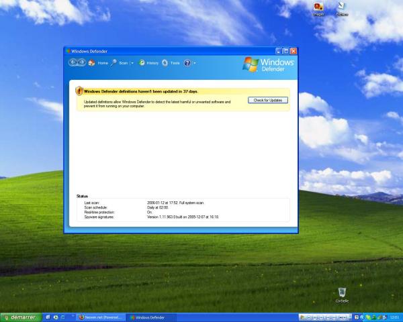This screenshot has width=403, height=322.
Task: Select the top-right document desktop icon
Action: [342, 9]
